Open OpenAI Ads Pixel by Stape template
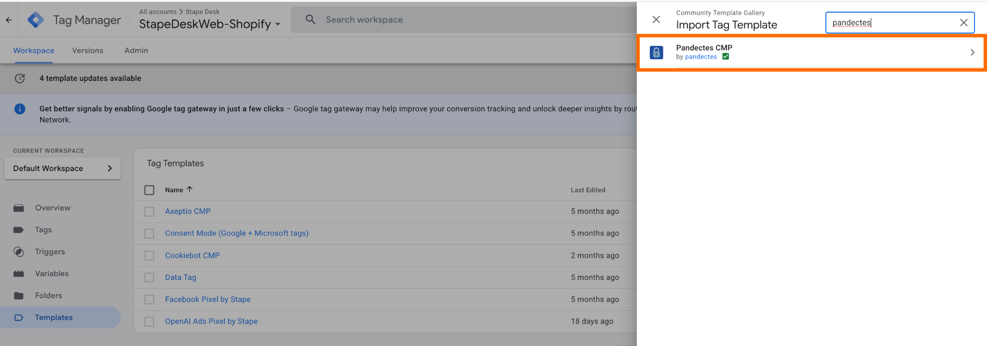Viewport: 988px width, 346px height. (211, 321)
